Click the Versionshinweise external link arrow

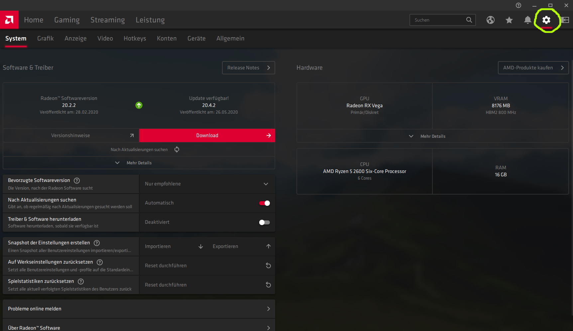[x=132, y=135]
